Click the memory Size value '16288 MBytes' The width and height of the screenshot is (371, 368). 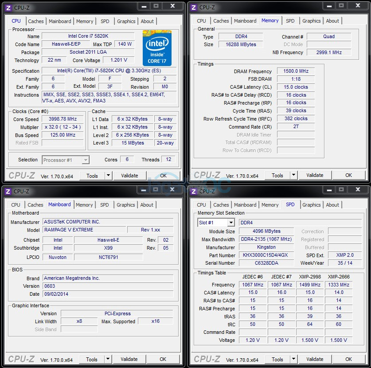[241, 44]
